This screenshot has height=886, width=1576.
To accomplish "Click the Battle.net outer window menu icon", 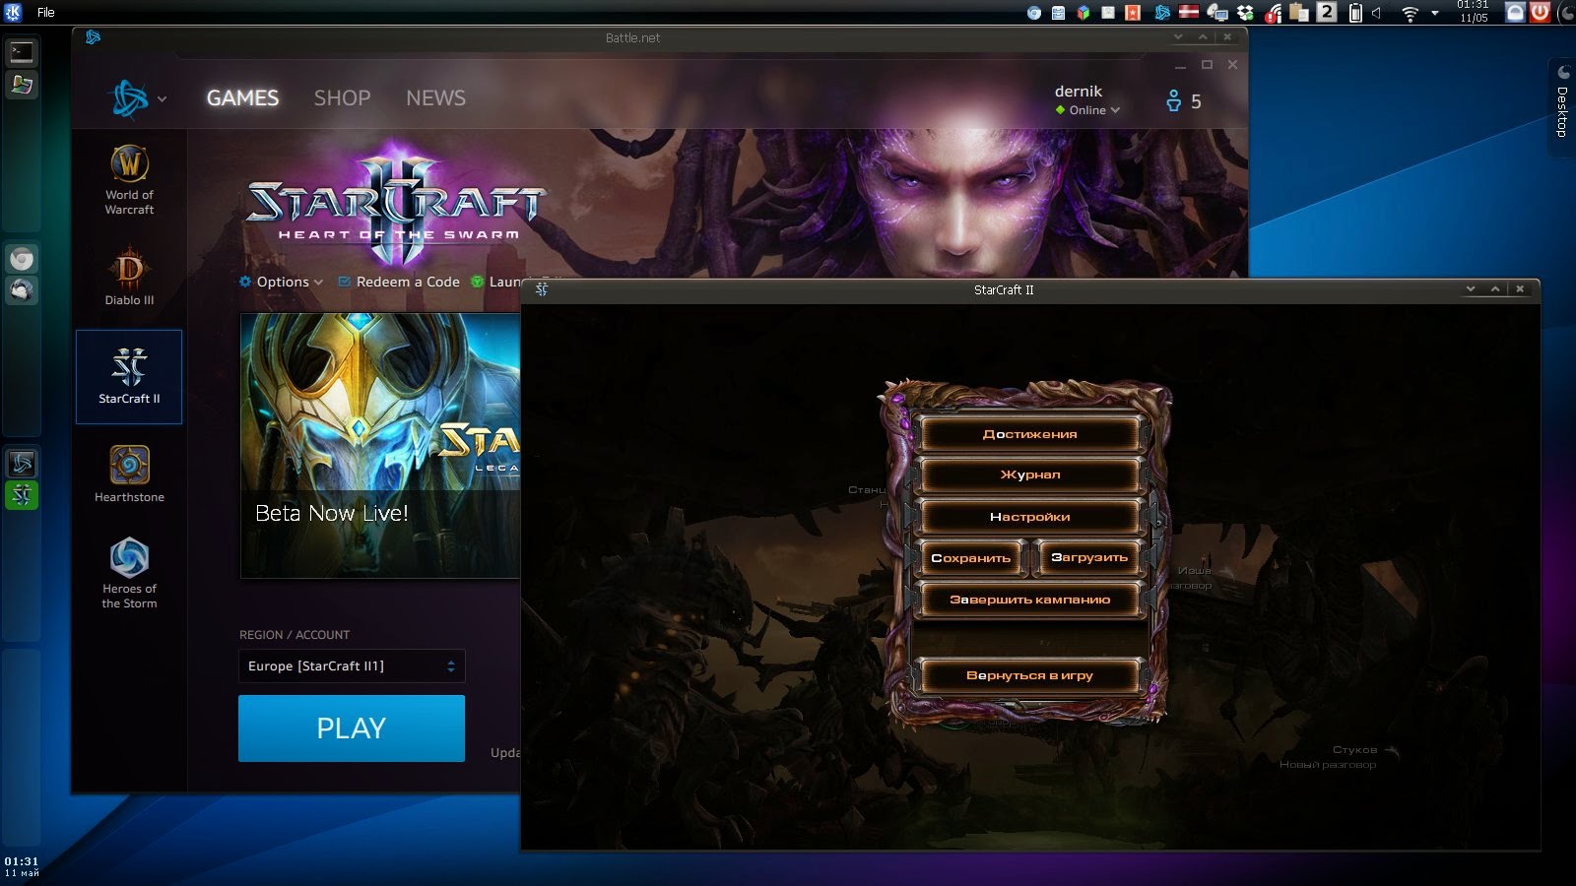I will (93, 37).
